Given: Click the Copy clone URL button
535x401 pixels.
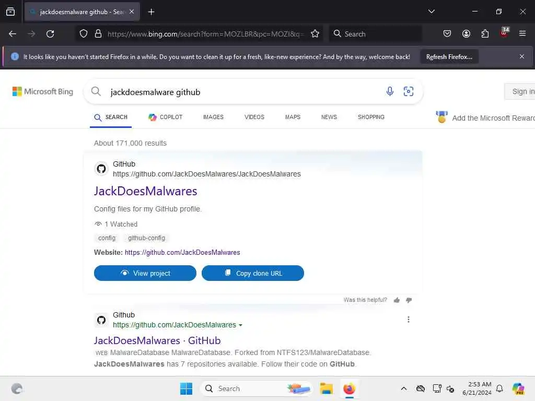Looking at the screenshot, I should coord(253,273).
